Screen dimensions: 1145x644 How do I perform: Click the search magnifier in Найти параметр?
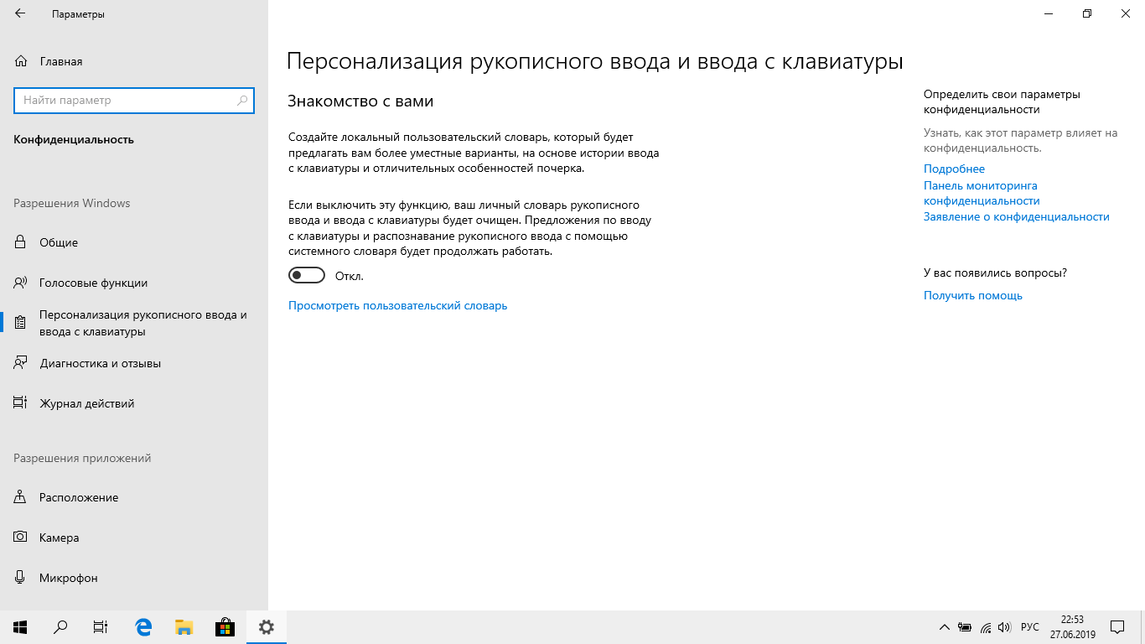tap(242, 101)
